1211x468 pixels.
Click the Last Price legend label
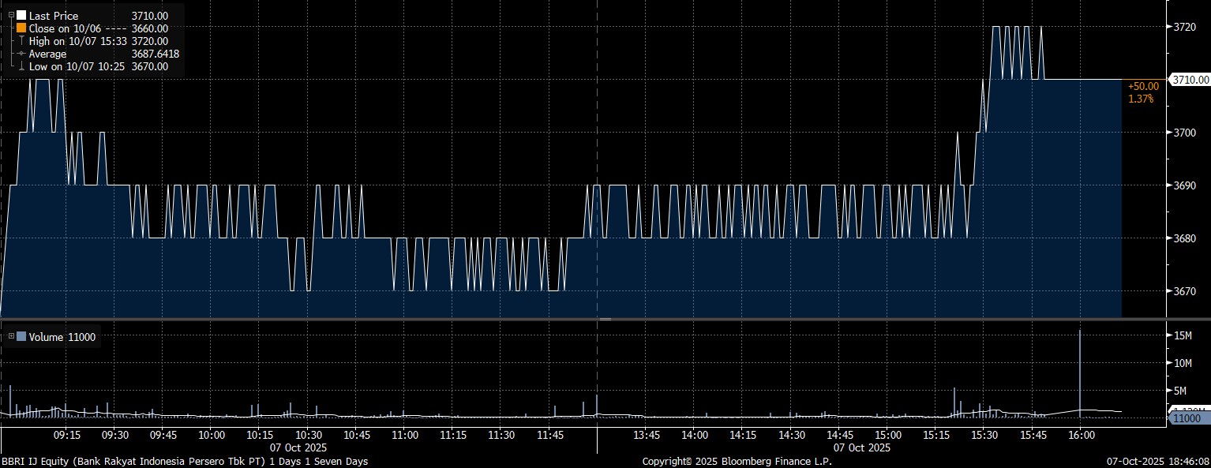click(54, 16)
